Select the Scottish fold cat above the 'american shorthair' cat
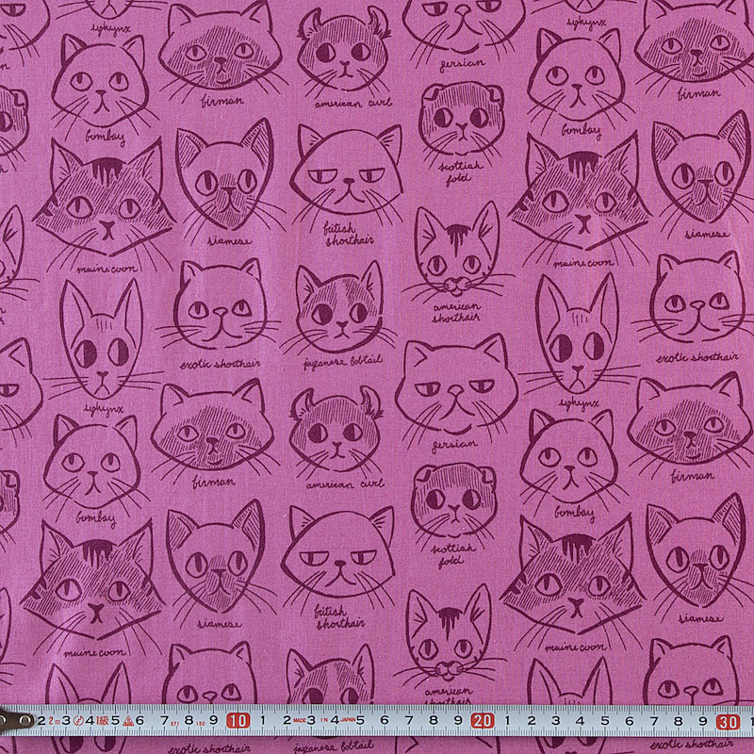Image resolution: width=754 pixels, height=754 pixels. (459, 121)
